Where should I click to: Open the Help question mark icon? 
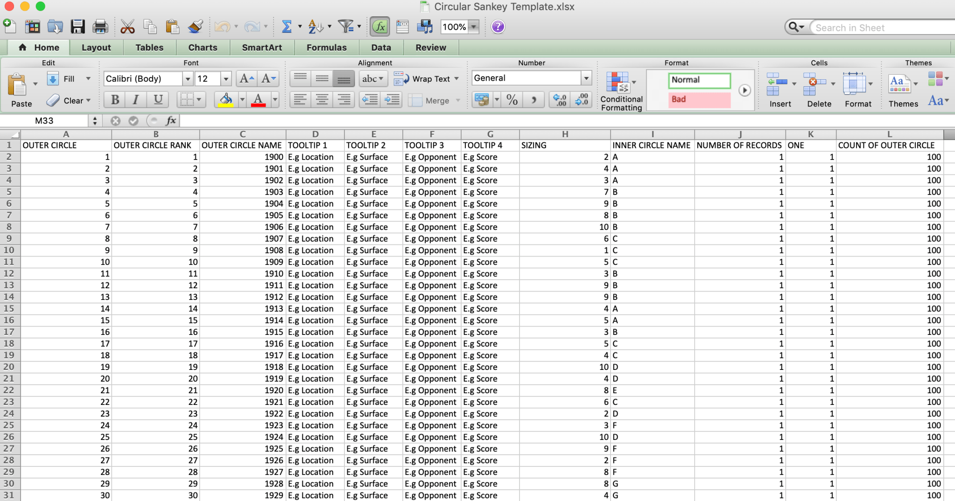pyautogui.click(x=498, y=27)
